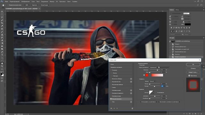The height and width of the screenshot is (115, 205).
Task: Switch to the Абзац tab
Action: coord(177,10)
